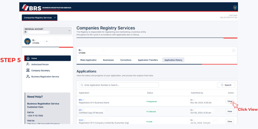Click the Collected status label

151,112
